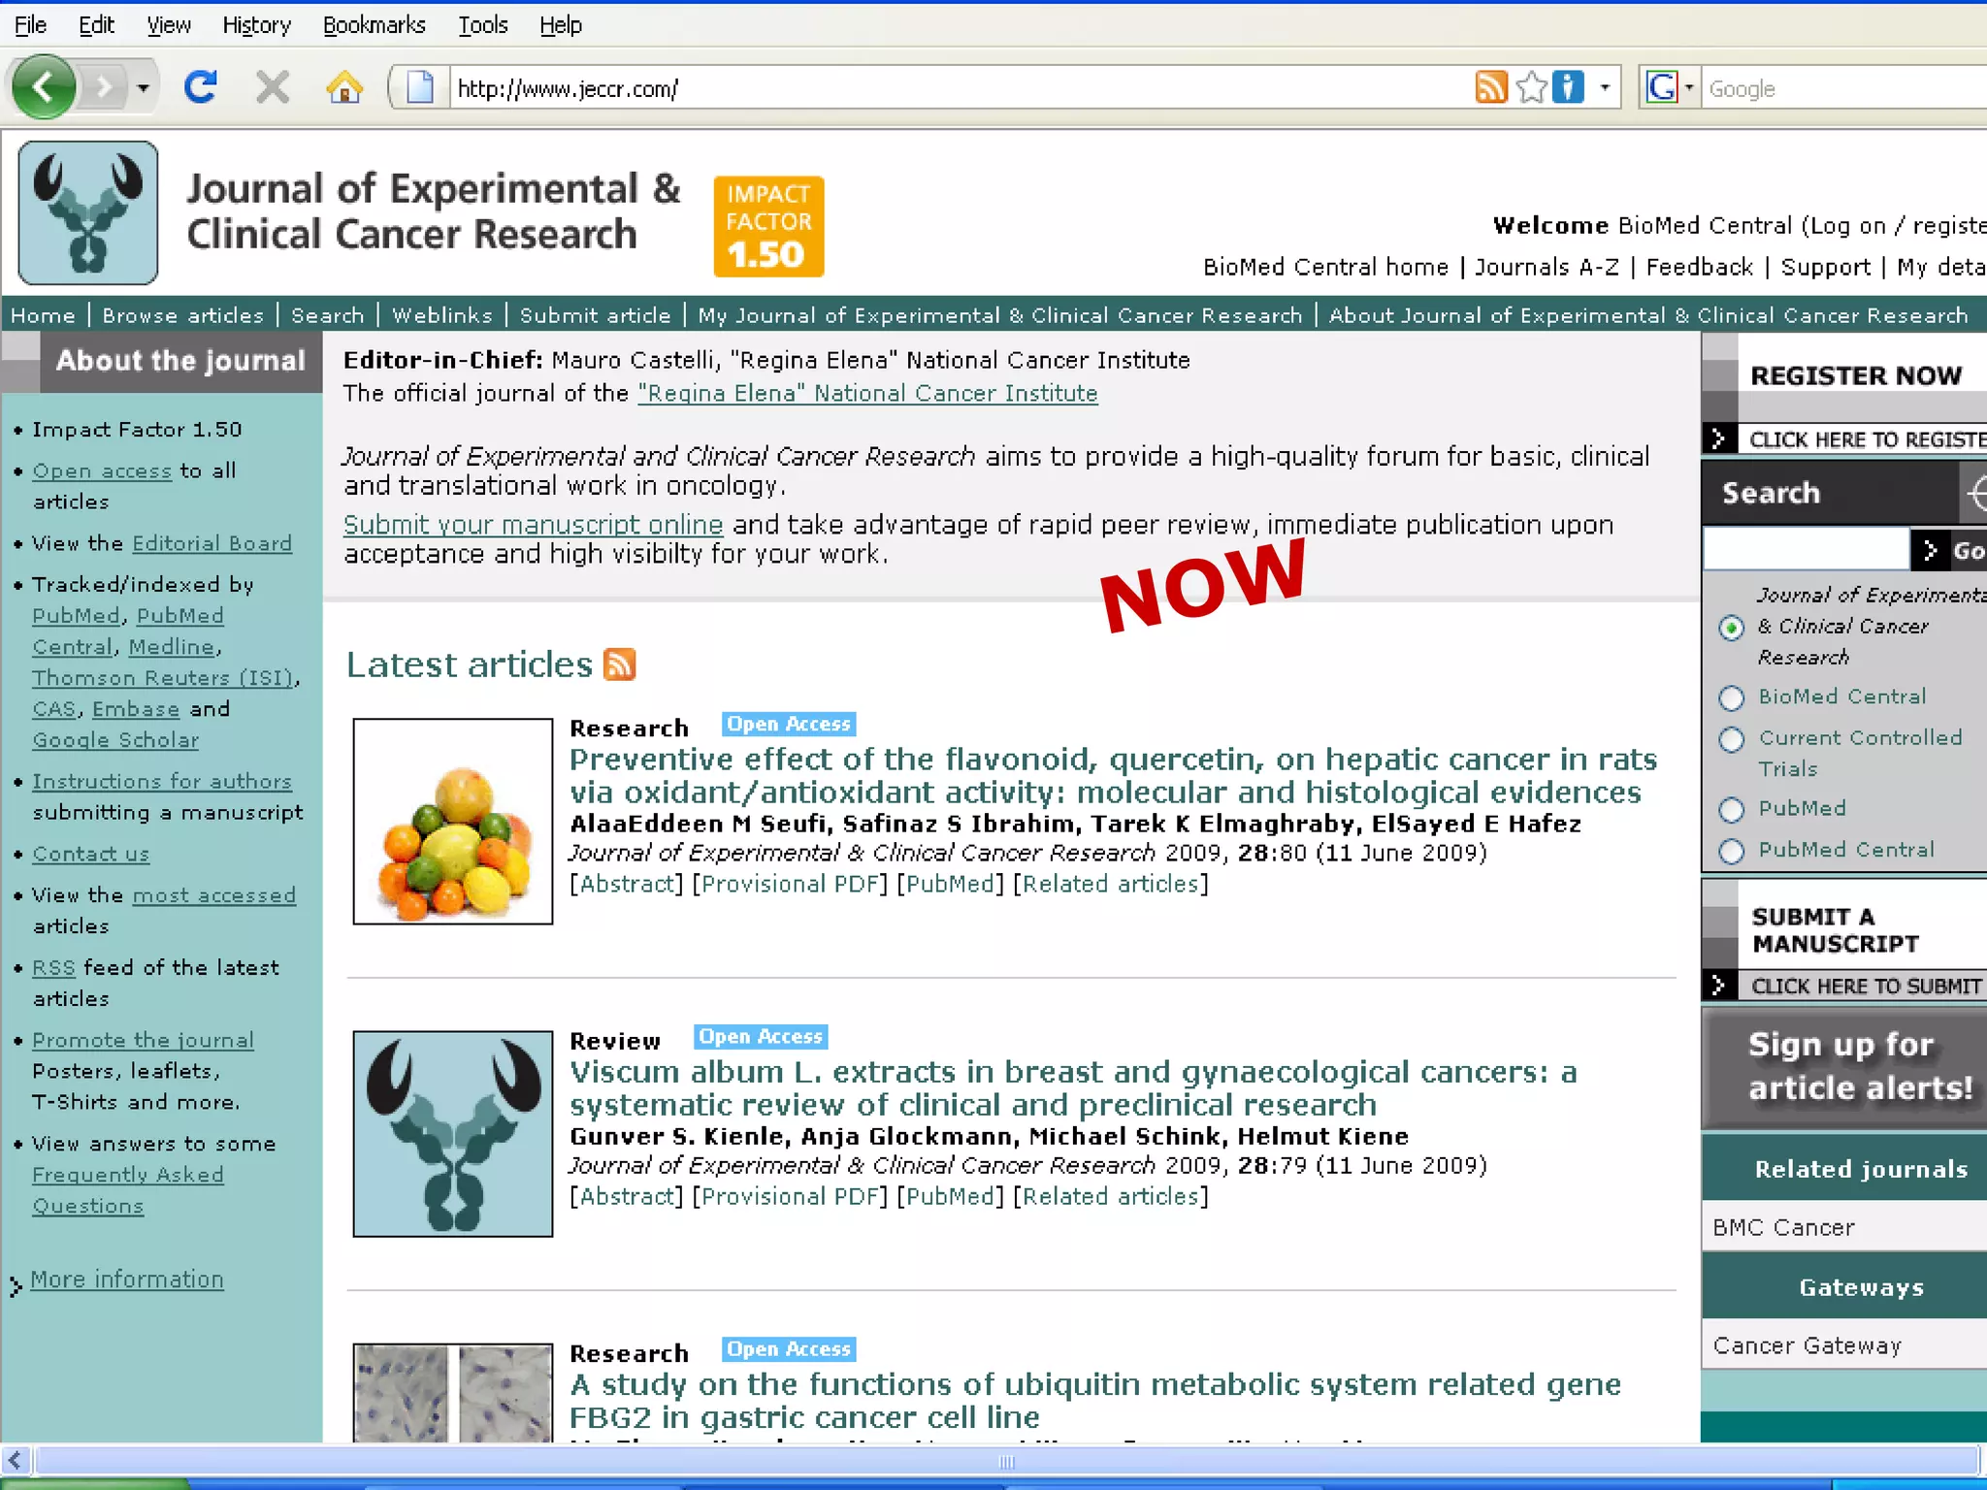Screen dimensions: 1987x1490
Task: Click the RSS icon beside Latest articles
Action: click(x=619, y=664)
